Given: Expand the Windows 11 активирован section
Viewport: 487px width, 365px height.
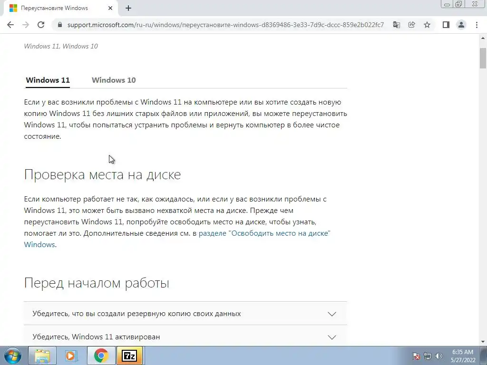Looking at the screenshot, I should pyautogui.click(x=185, y=337).
